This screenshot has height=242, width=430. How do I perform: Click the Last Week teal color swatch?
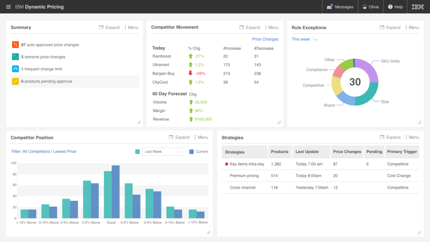pos(137,151)
